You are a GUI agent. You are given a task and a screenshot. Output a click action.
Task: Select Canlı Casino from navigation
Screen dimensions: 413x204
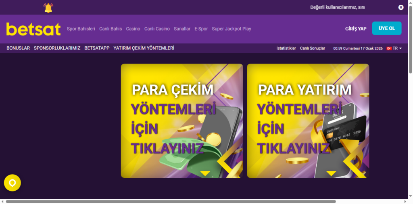pos(157,29)
